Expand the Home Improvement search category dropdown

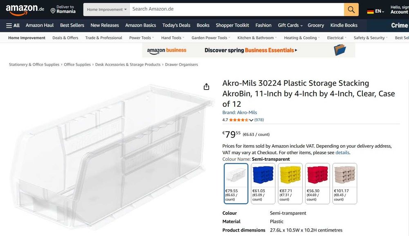click(106, 9)
